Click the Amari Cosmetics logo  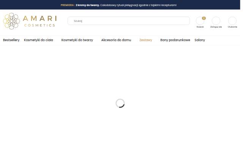click(30, 21)
